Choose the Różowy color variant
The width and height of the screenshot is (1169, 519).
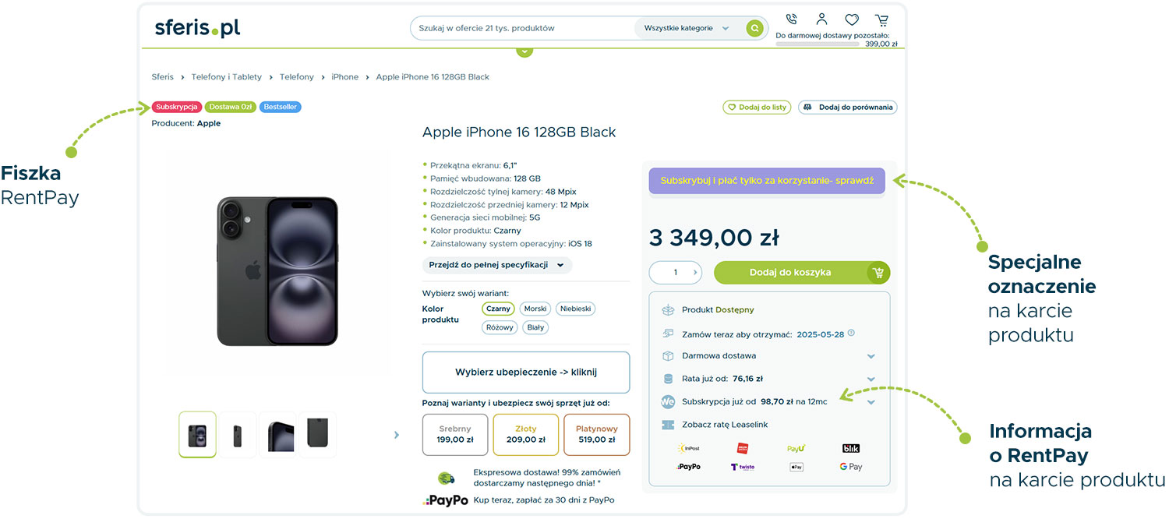point(500,327)
